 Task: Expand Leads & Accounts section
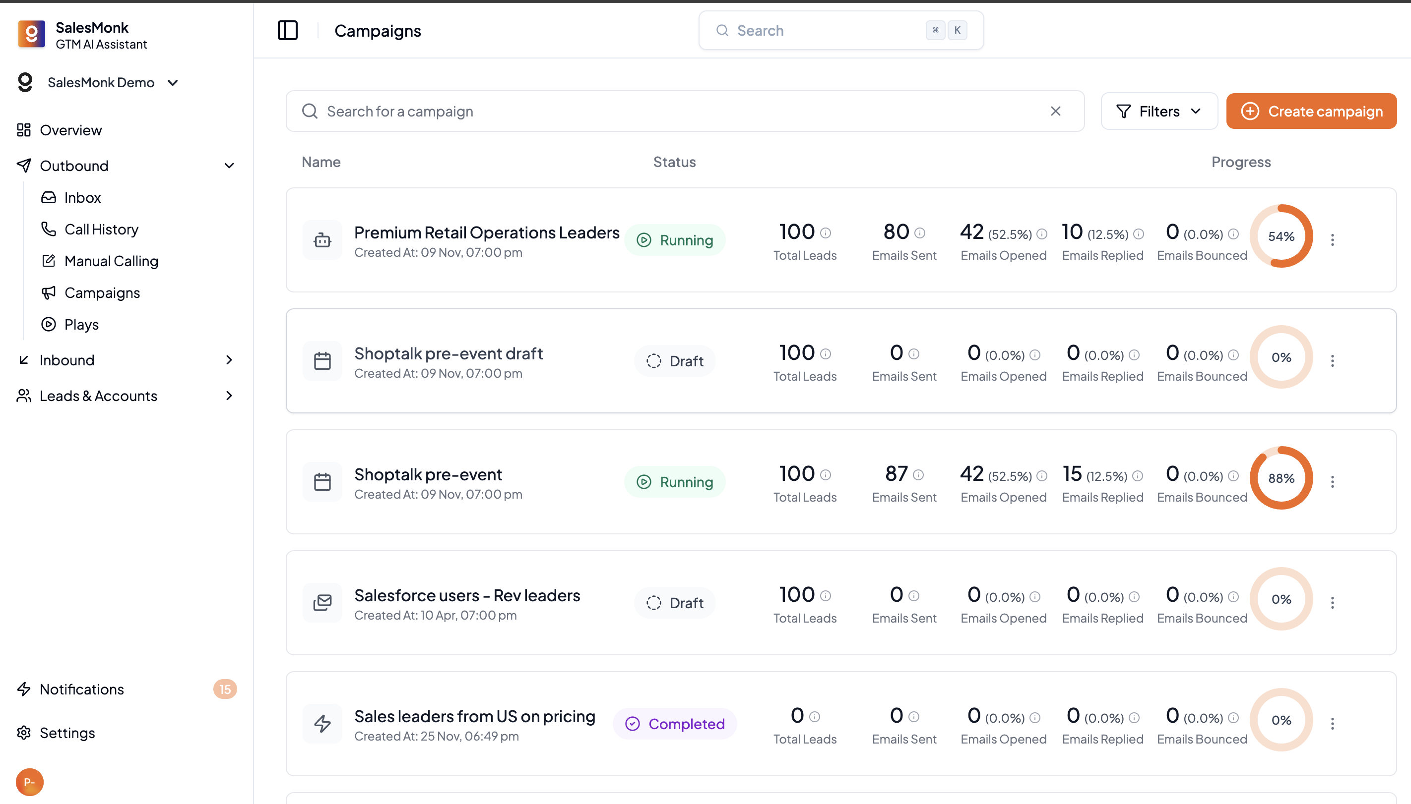229,396
